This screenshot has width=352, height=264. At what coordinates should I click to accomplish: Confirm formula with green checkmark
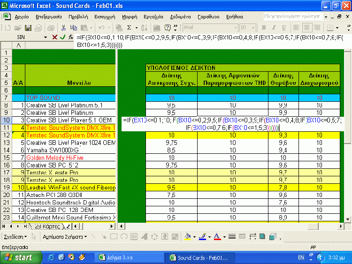click(62, 37)
